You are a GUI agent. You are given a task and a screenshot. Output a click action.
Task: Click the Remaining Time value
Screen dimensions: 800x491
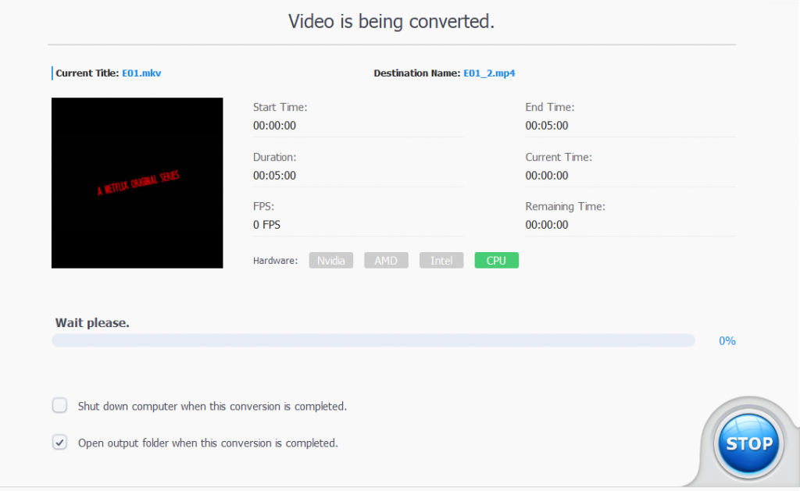[546, 225]
